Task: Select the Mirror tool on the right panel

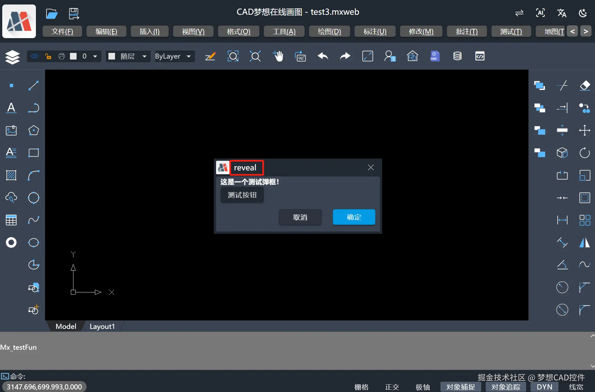Action: point(585,242)
